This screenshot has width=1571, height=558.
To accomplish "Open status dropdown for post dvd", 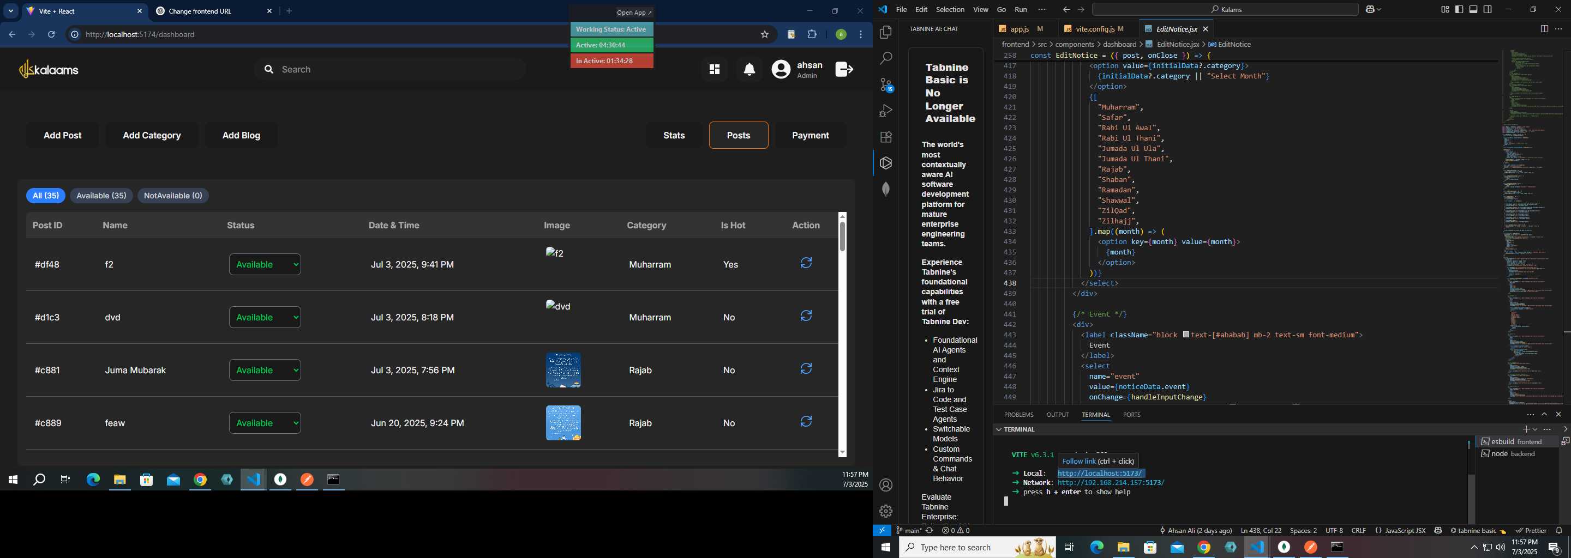I will coord(265,317).
